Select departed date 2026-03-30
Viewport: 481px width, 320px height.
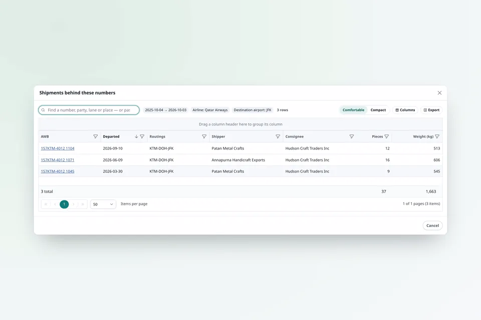click(113, 171)
